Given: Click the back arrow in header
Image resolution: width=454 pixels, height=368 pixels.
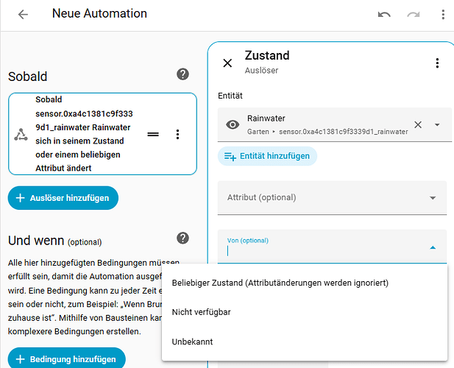Looking at the screenshot, I should [x=23, y=15].
